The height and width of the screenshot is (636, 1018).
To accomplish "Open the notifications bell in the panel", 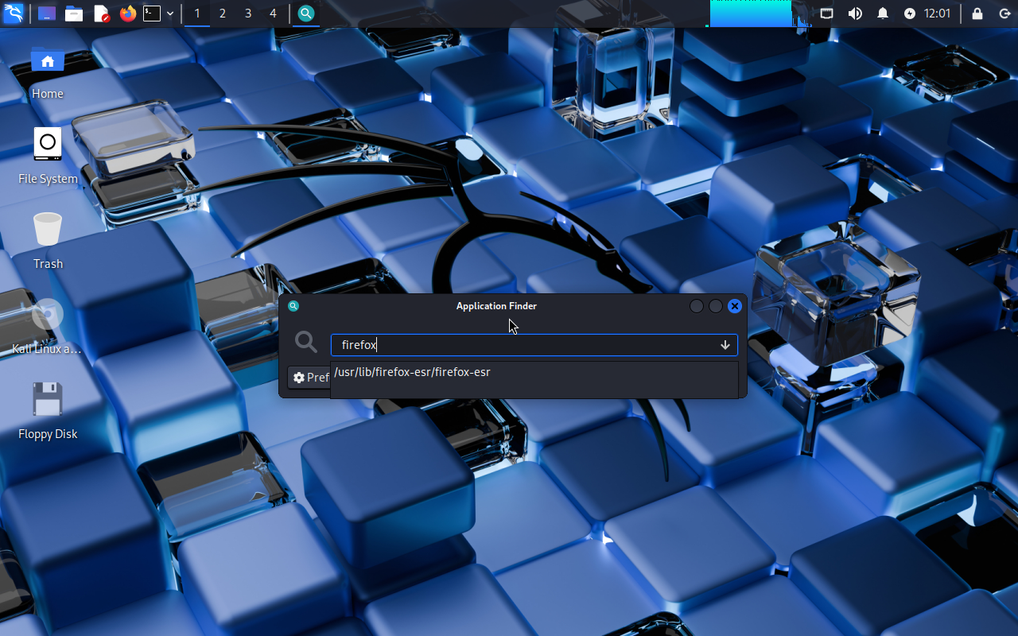I will (x=882, y=14).
